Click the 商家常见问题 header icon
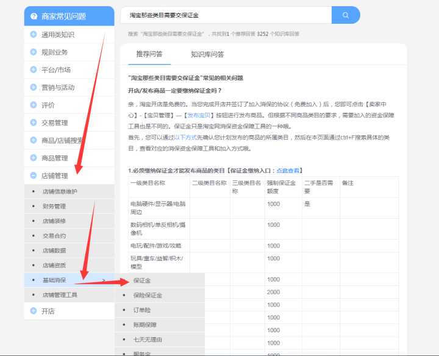439x356 pixels. (34, 16)
